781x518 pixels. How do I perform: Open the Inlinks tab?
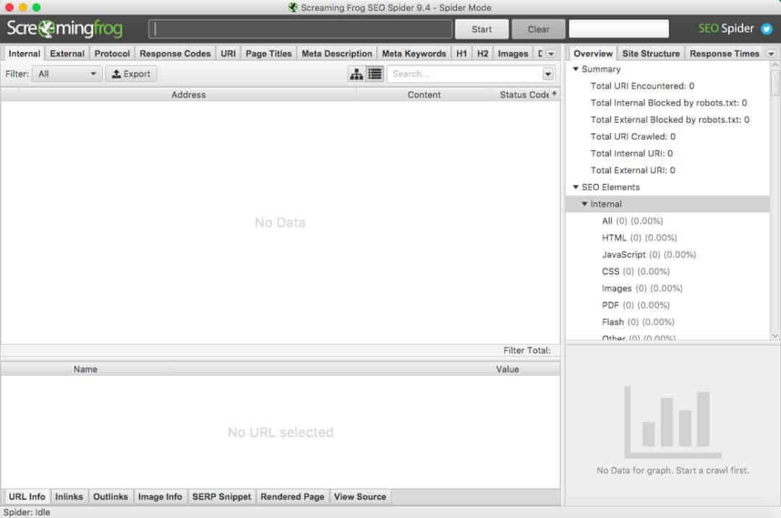coord(69,496)
